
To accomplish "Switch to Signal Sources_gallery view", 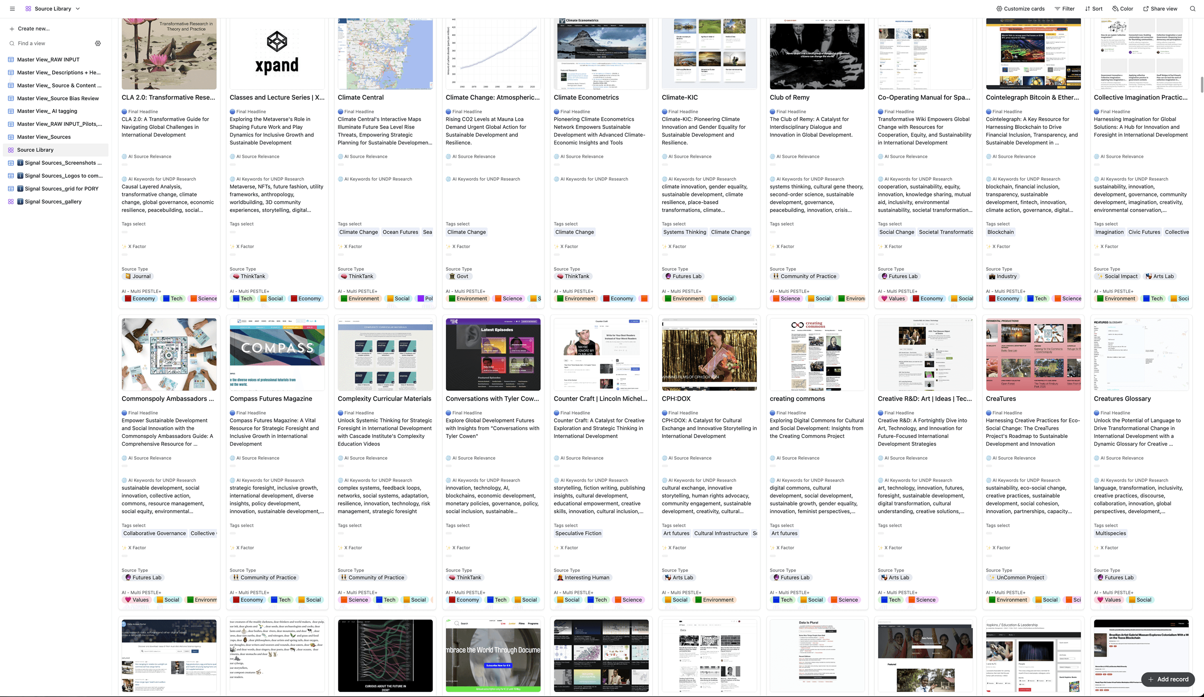I will pyautogui.click(x=53, y=201).
